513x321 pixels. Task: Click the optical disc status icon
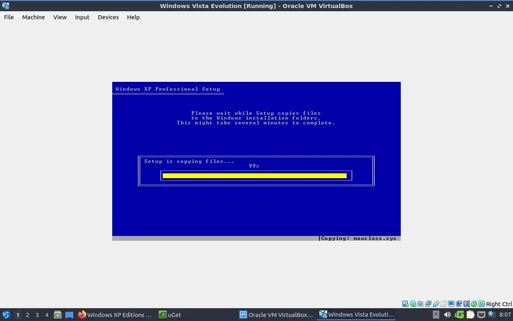pyautogui.click(x=413, y=304)
